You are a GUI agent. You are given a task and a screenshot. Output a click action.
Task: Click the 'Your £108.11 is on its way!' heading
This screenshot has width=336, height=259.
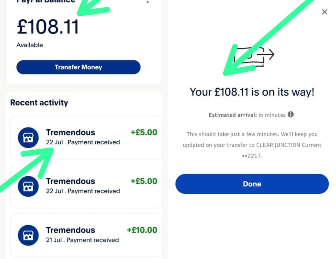tap(252, 92)
